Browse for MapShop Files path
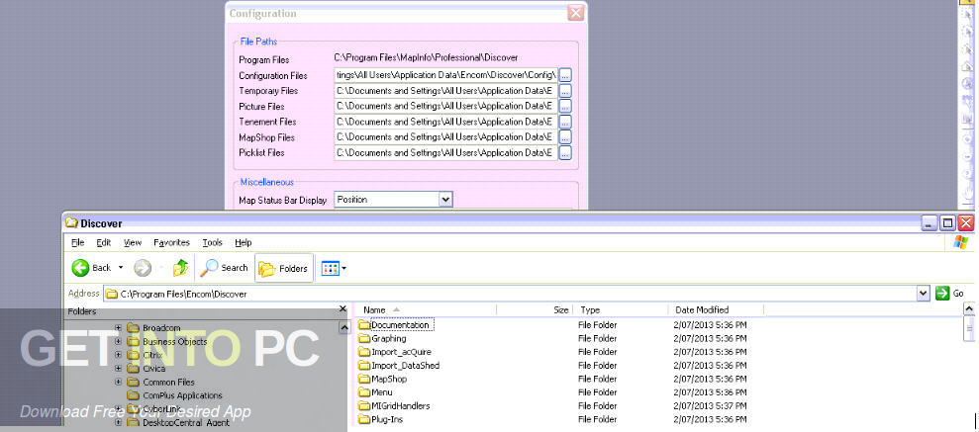Screen dimensions: 979x432 point(565,137)
